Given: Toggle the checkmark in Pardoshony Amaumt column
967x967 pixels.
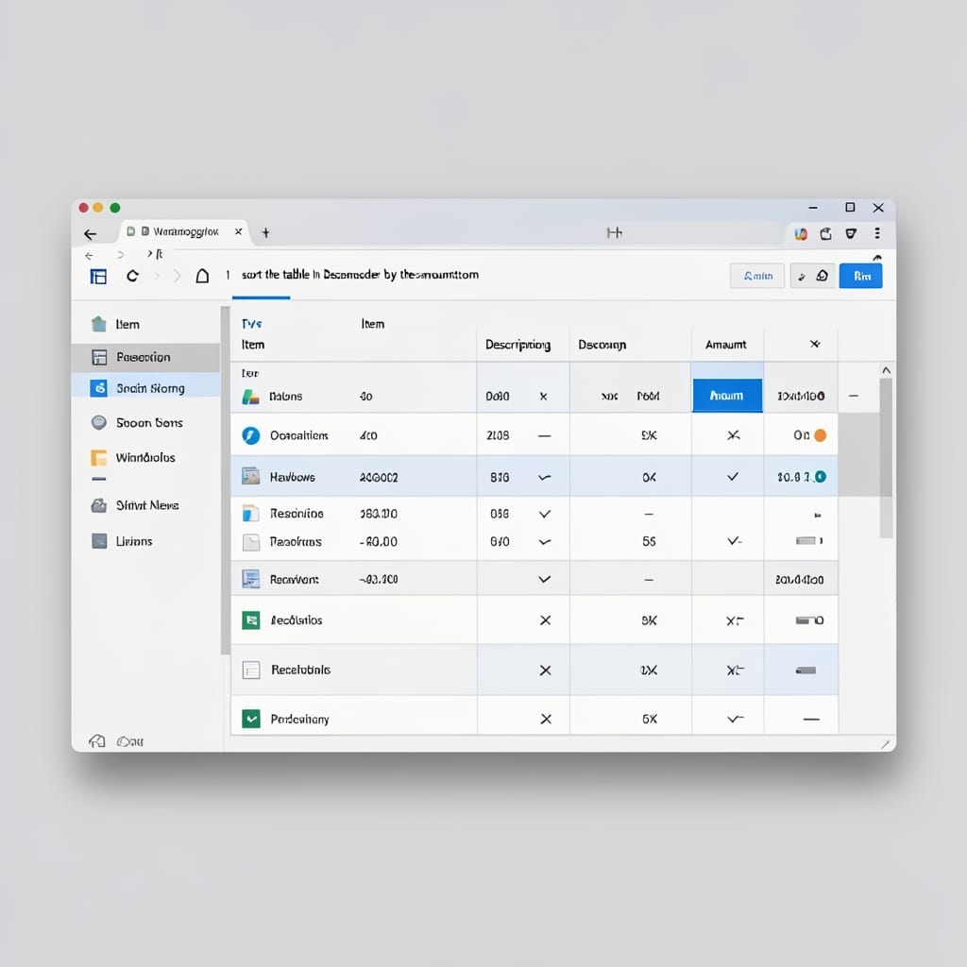Looking at the screenshot, I should click(735, 719).
